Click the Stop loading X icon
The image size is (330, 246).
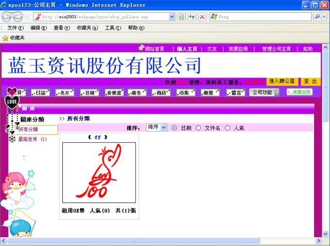click(202, 17)
